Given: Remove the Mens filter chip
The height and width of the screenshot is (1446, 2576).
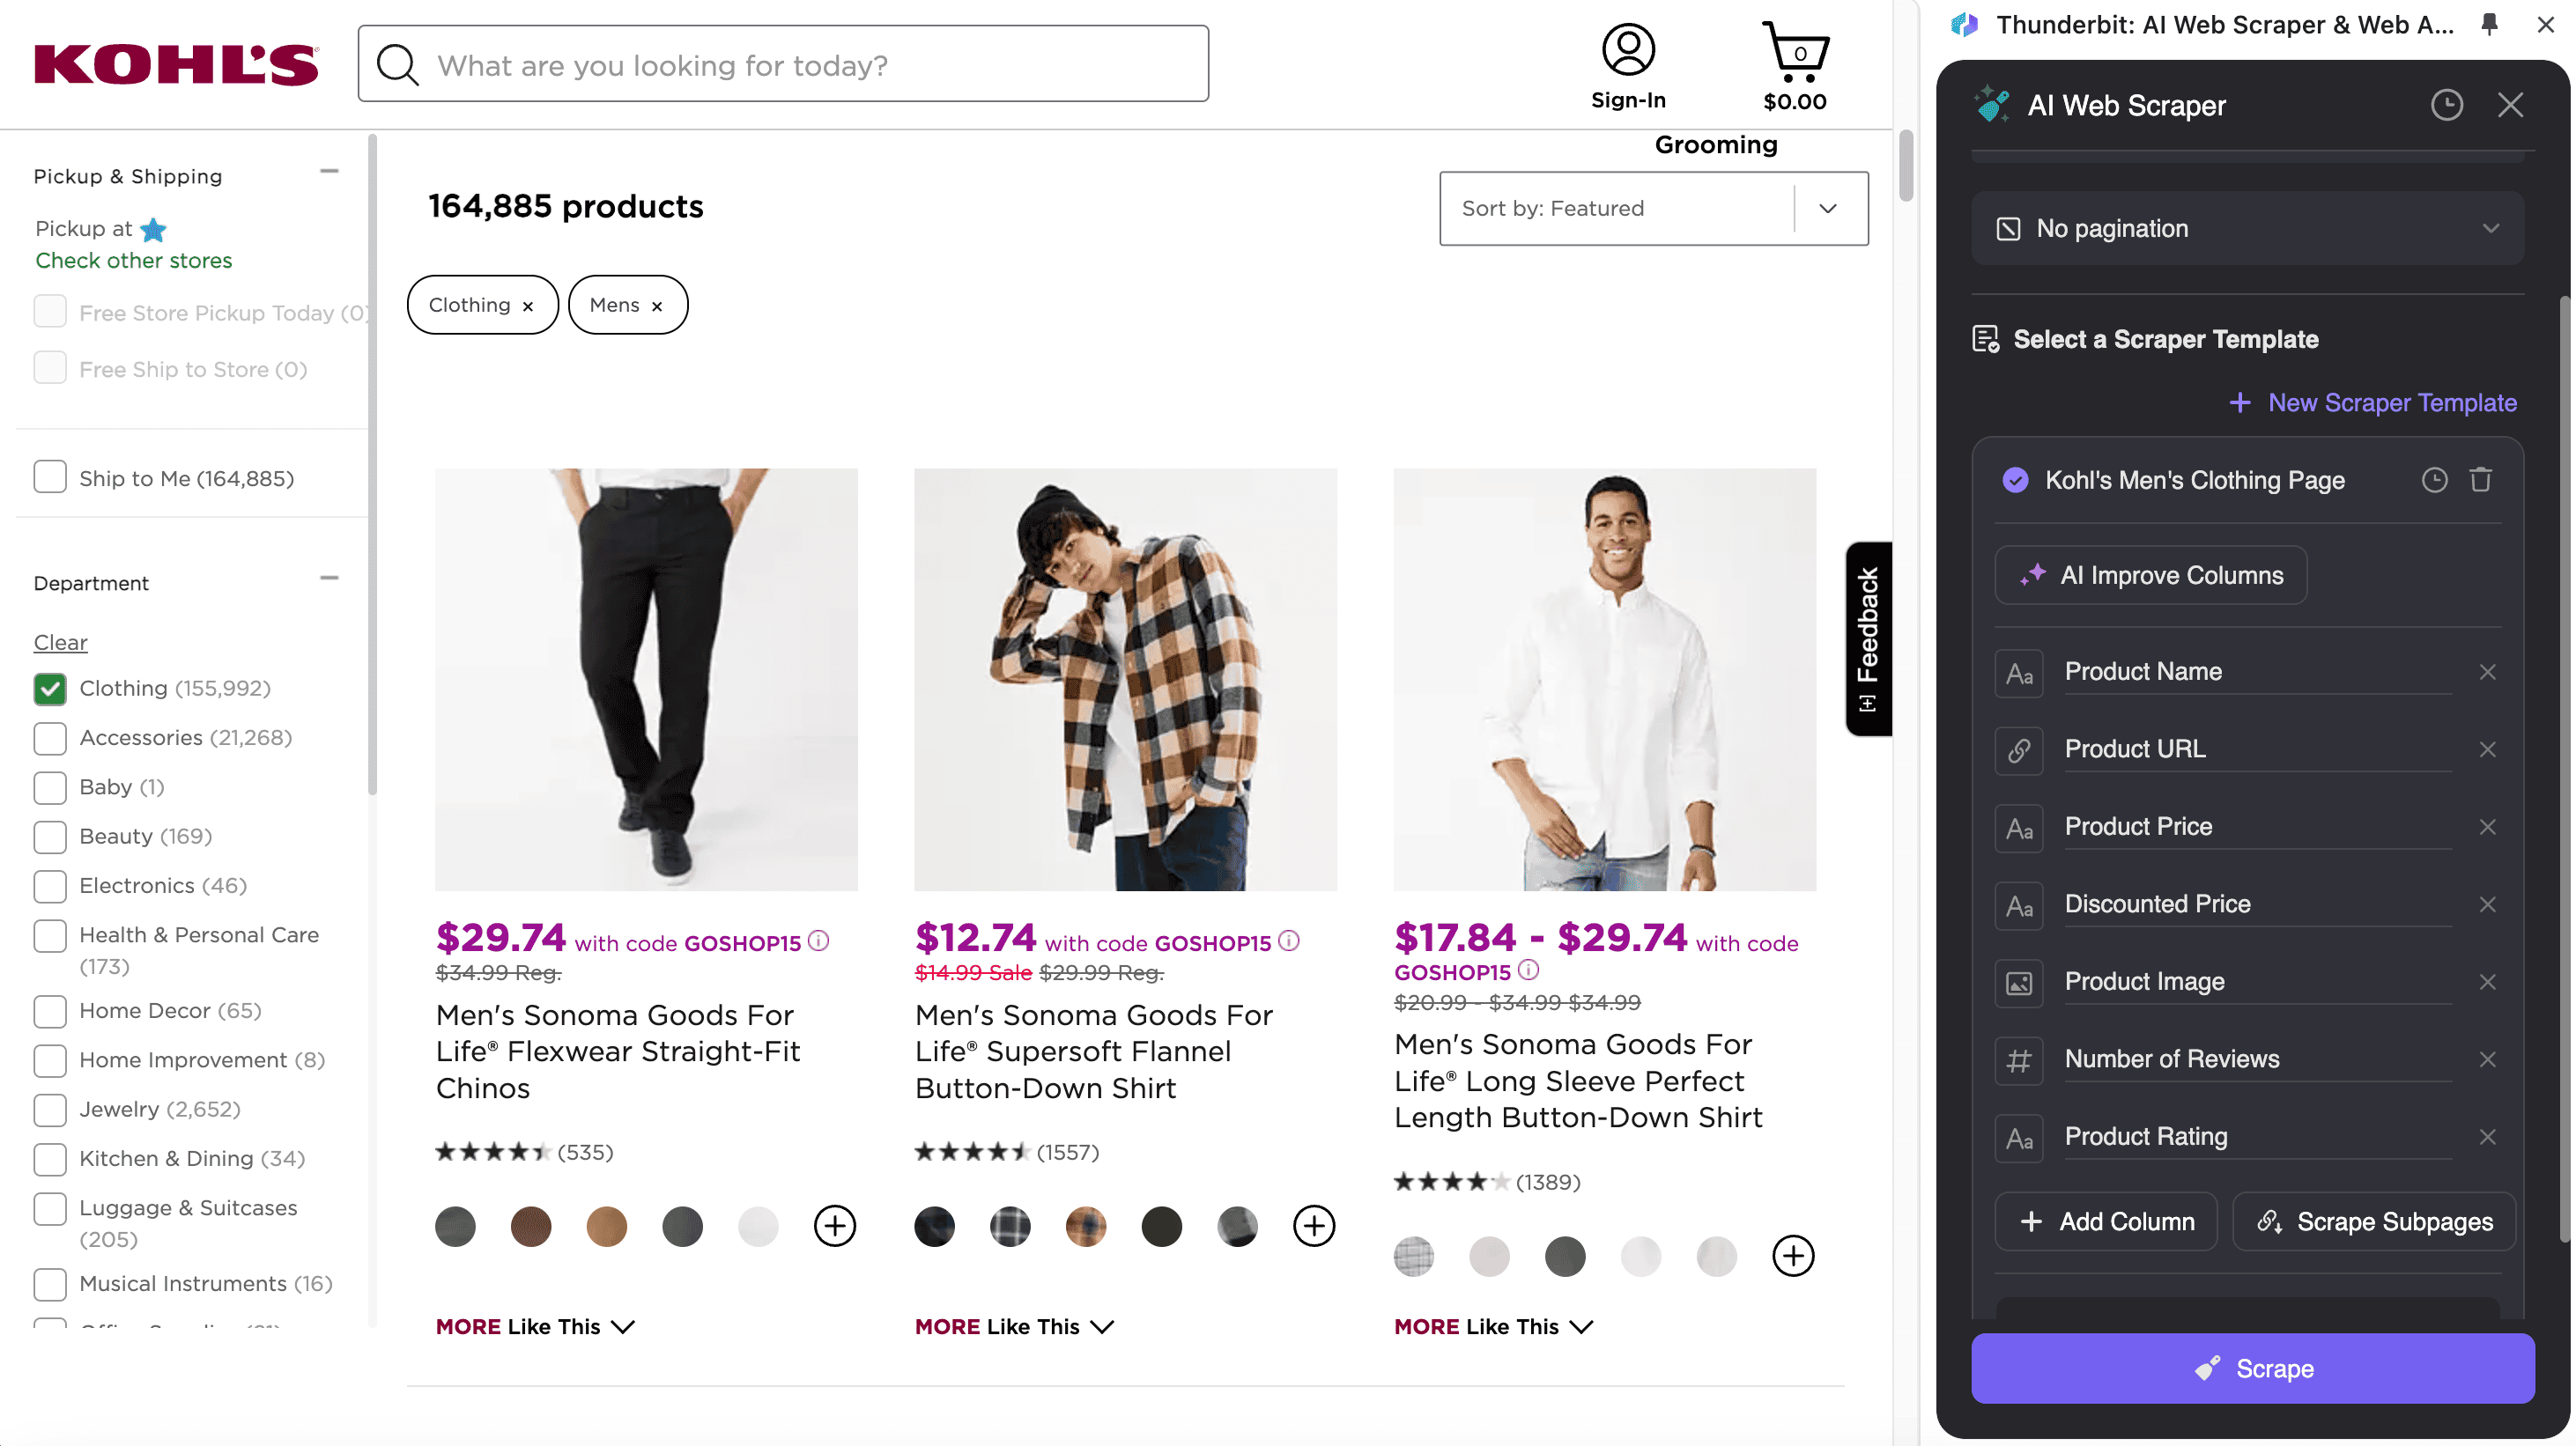Looking at the screenshot, I should (657, 306).
